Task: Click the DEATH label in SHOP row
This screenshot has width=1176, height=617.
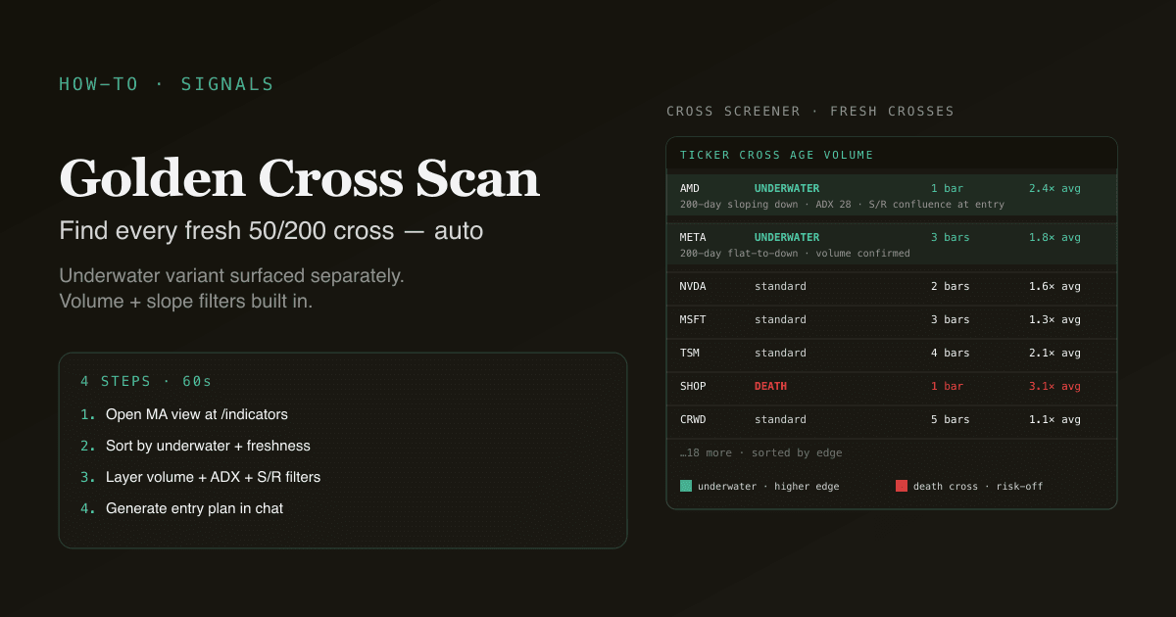Action: (770, 386)
